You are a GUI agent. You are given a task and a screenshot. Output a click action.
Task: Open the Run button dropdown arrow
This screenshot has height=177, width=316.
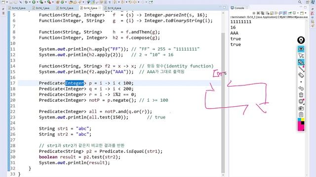click(38, 2)
